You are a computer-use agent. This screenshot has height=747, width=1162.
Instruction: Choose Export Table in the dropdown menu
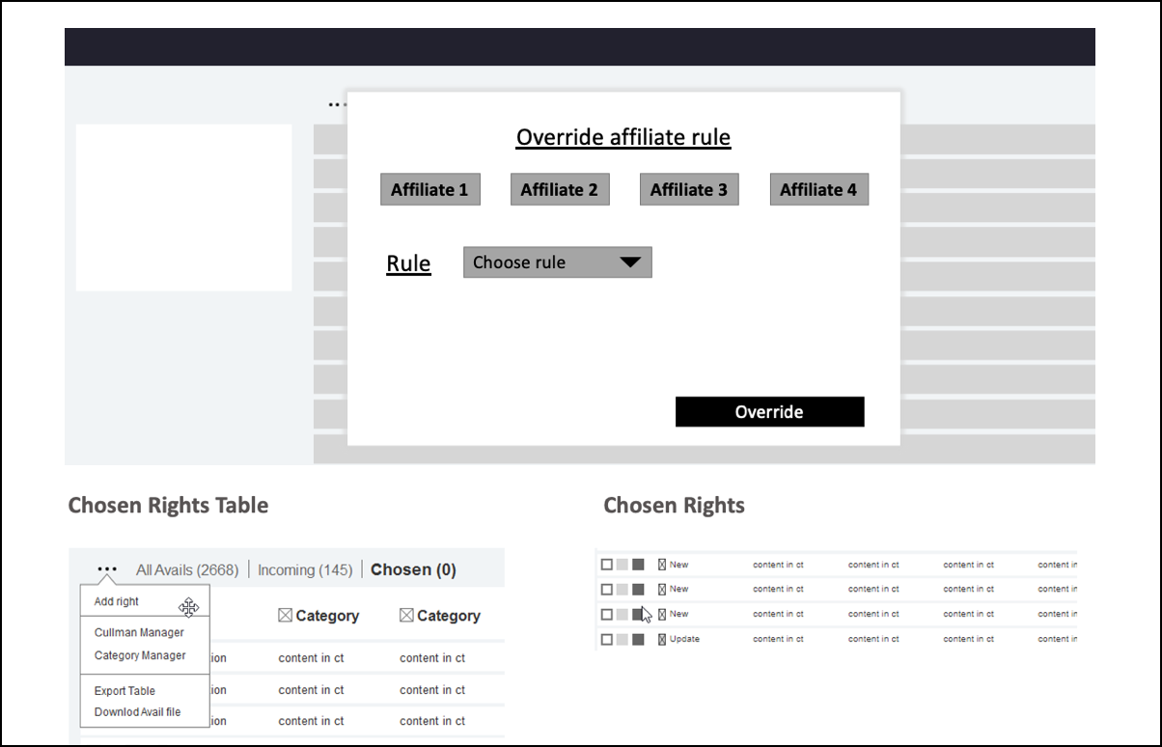124,691
